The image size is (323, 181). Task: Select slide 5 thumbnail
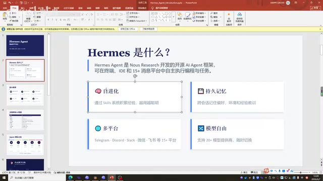click(25, 145)
